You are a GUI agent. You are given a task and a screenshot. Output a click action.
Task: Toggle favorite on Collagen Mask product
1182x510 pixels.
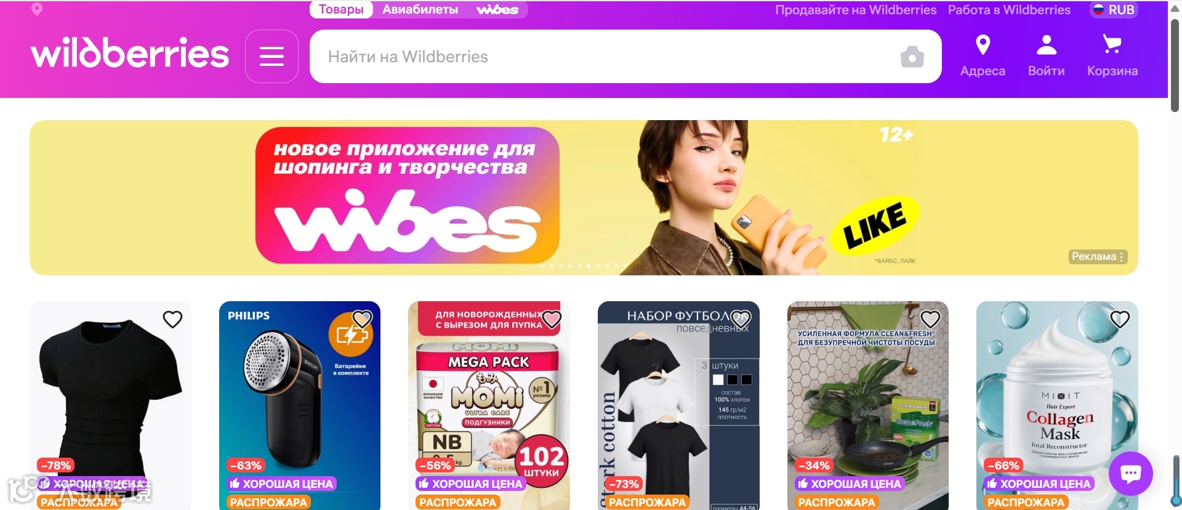pyautogui.click(x=1119, y=319)
